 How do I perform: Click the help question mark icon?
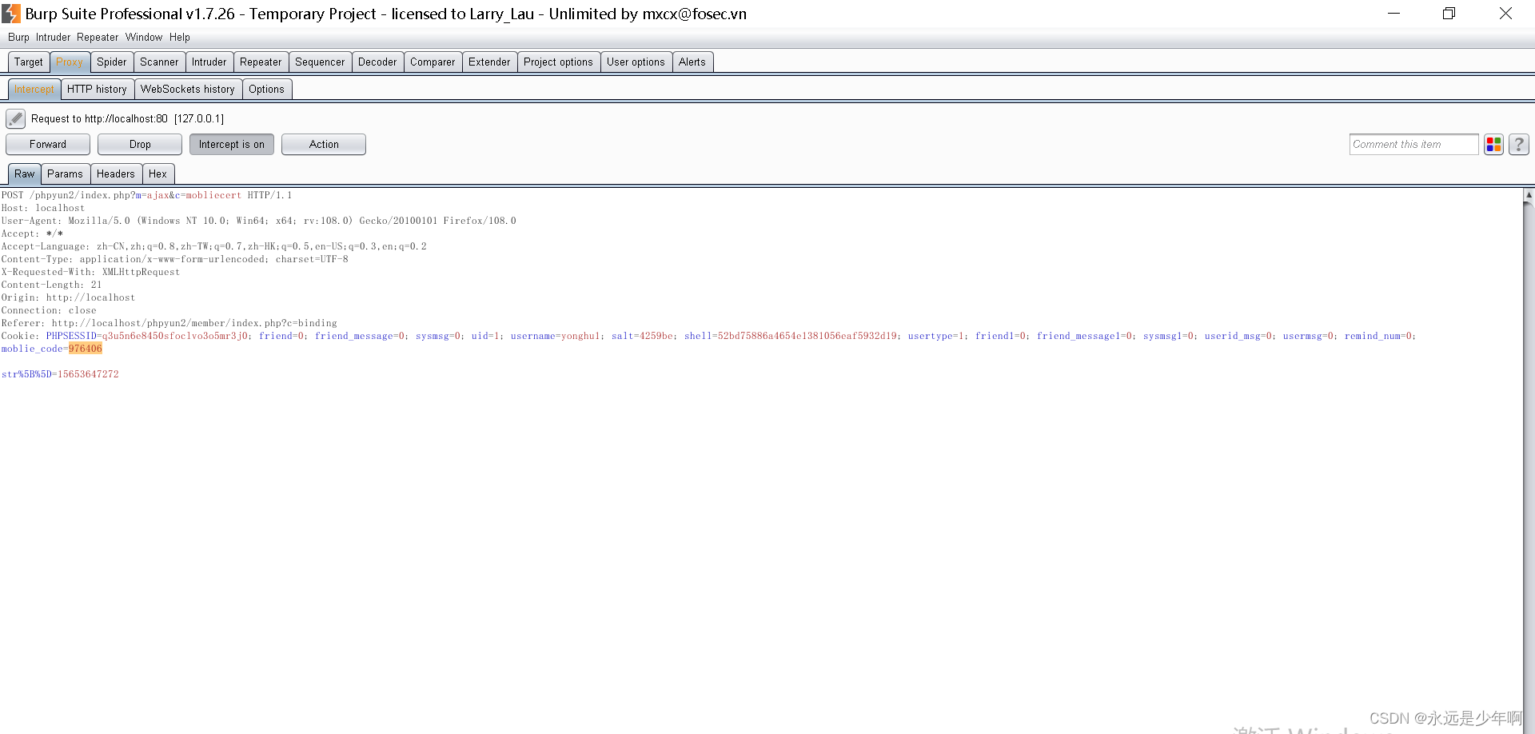point(1519,145)
